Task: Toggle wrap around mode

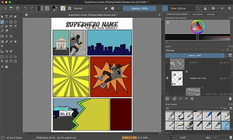Action: (222, 9)
